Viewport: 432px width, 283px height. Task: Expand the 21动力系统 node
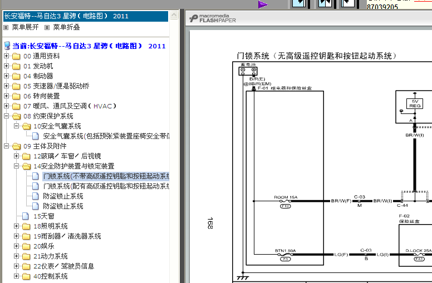(16, 256)
